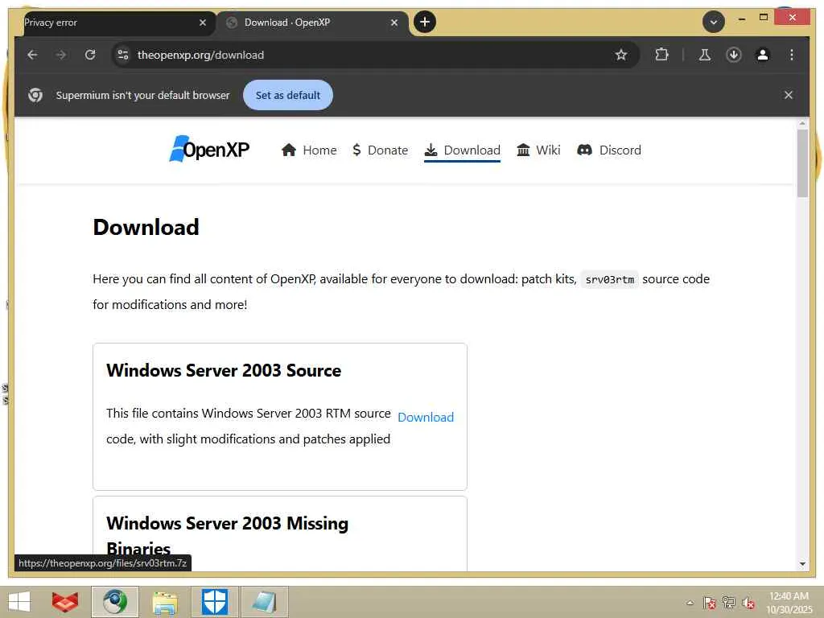This screenshot has width=824, height=618.
Task: Click the OpenXP logo
Action: [209, 149]
